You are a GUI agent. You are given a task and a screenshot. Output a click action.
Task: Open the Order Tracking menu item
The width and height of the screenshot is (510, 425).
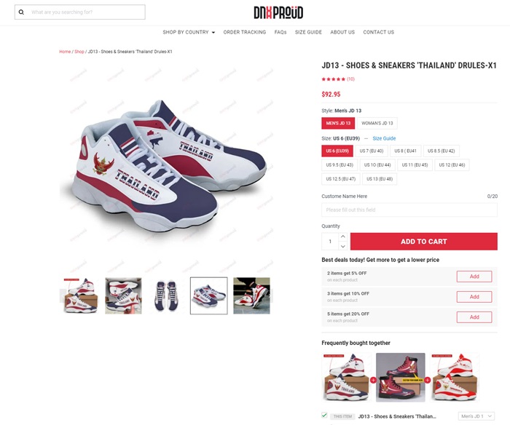(245, 32)
